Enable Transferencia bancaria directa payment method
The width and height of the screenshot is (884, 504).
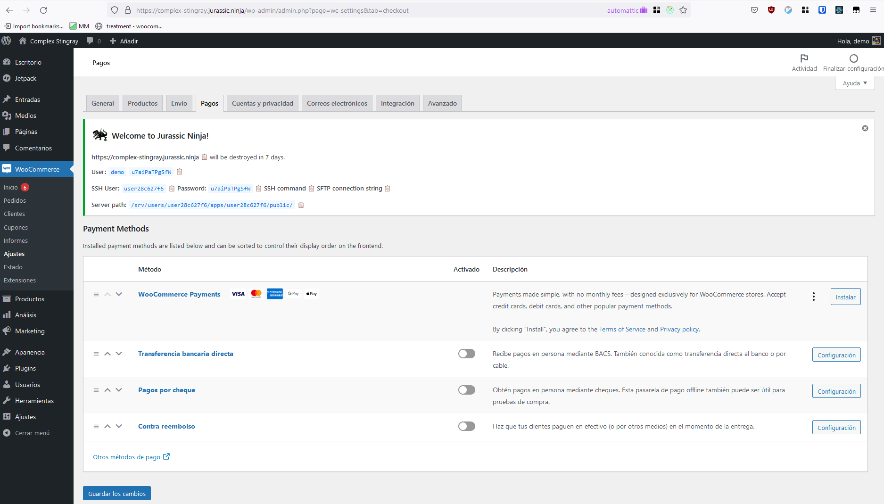466,353
